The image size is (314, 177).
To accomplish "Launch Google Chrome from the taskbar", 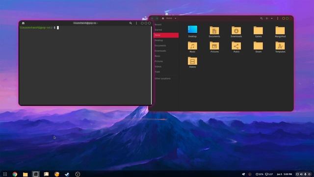I will (15, 174).
